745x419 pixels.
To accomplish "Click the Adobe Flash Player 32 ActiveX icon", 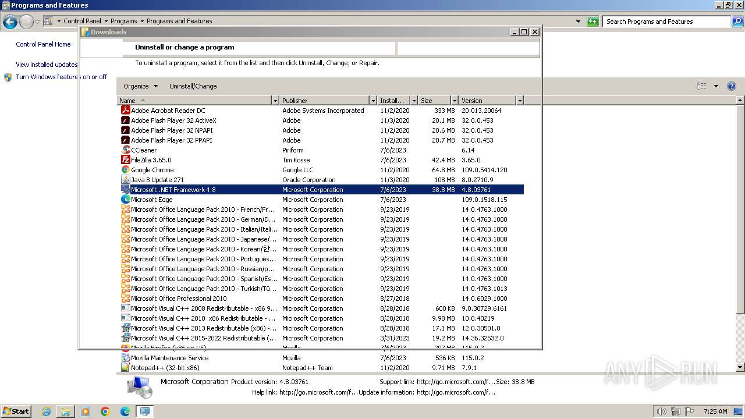I will [125, 120].
